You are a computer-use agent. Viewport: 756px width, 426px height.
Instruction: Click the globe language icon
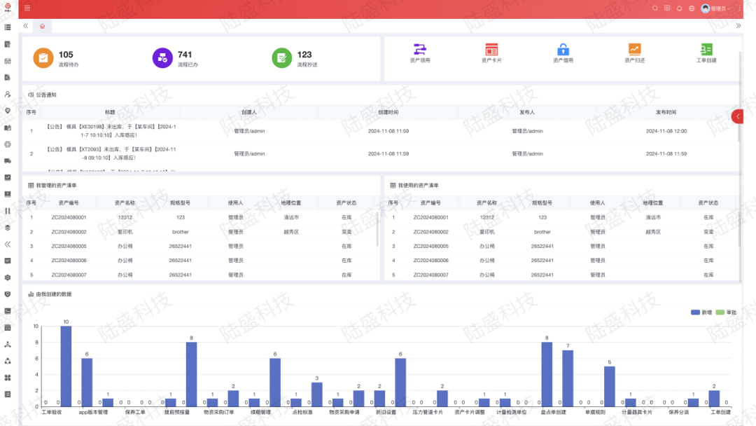pyautogui.click(x=692, y=8)
